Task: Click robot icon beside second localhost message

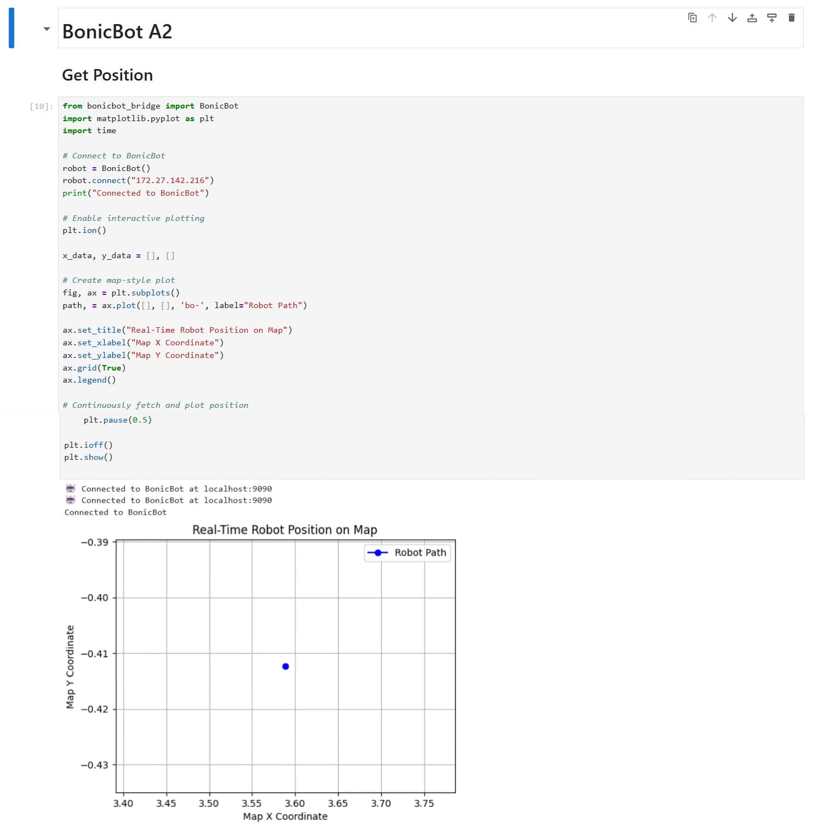Action: pyautogui.click(x=71, y=500)
